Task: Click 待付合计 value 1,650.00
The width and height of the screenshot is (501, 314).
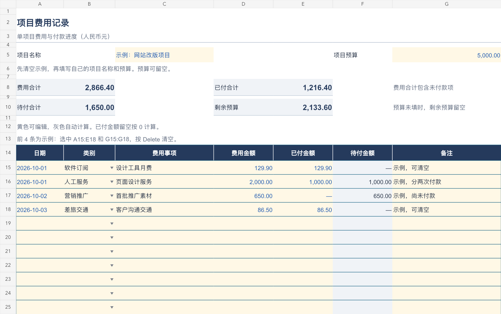Action: click(x=100, y=107)
